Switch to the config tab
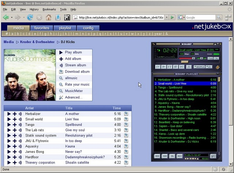This screenshot has width=234, height=173. click(88, 28)
